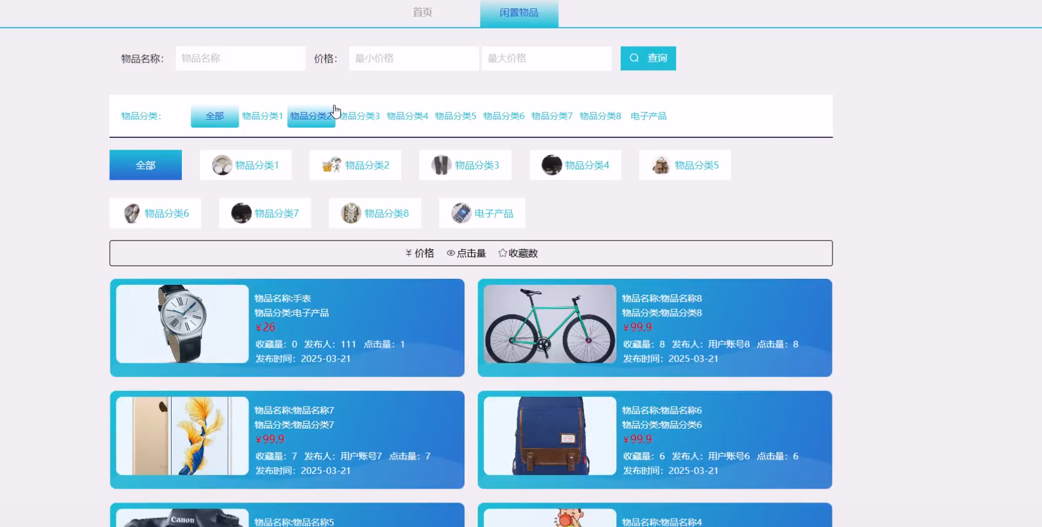Click the magnifier icon in 查询 button
The height and width of the screenshot is (527, 1042).
click(634, 58)
